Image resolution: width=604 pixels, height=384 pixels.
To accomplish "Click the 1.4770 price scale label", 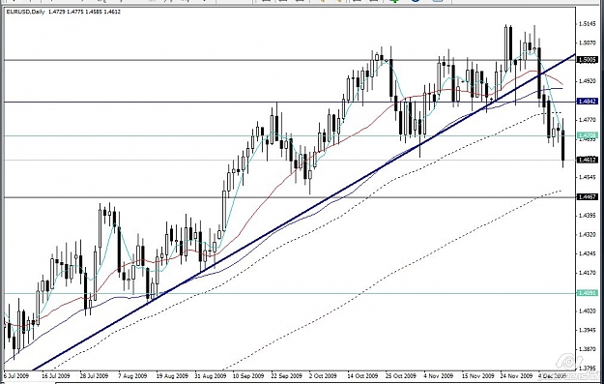I will pos(588,120).
